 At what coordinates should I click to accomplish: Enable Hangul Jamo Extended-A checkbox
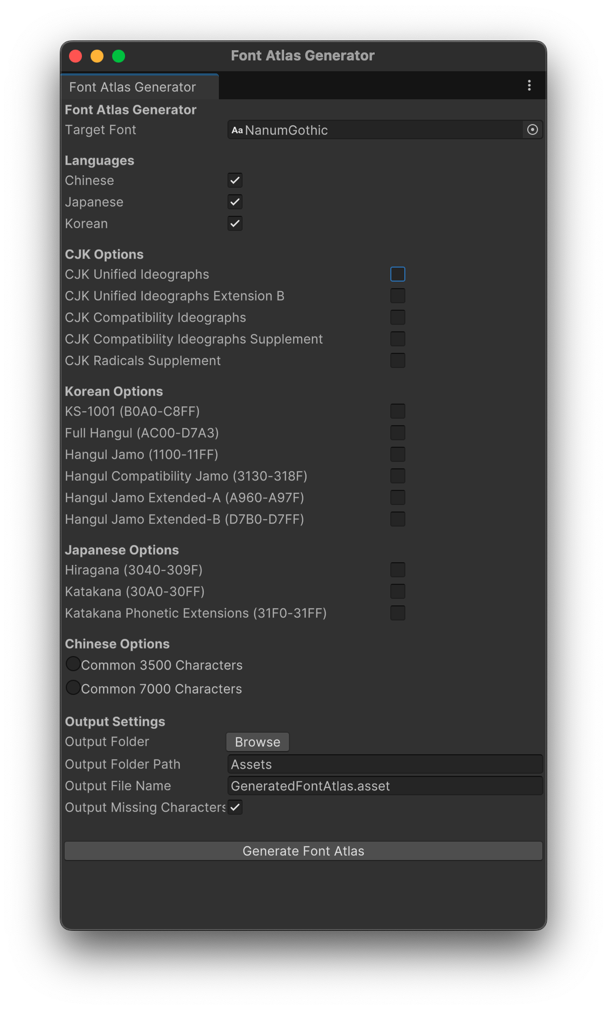[x=398, y=497]
